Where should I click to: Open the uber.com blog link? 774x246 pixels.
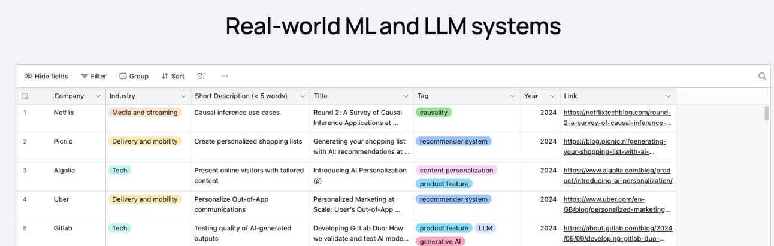pyautogui.click(x=617, y=204)
